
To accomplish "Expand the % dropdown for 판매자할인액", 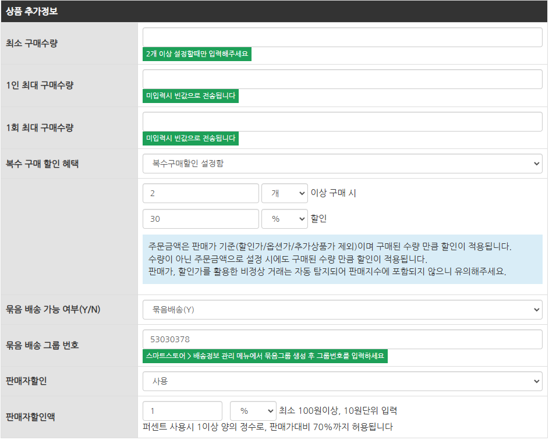I will pyautogui.click(x=253, y=411).
